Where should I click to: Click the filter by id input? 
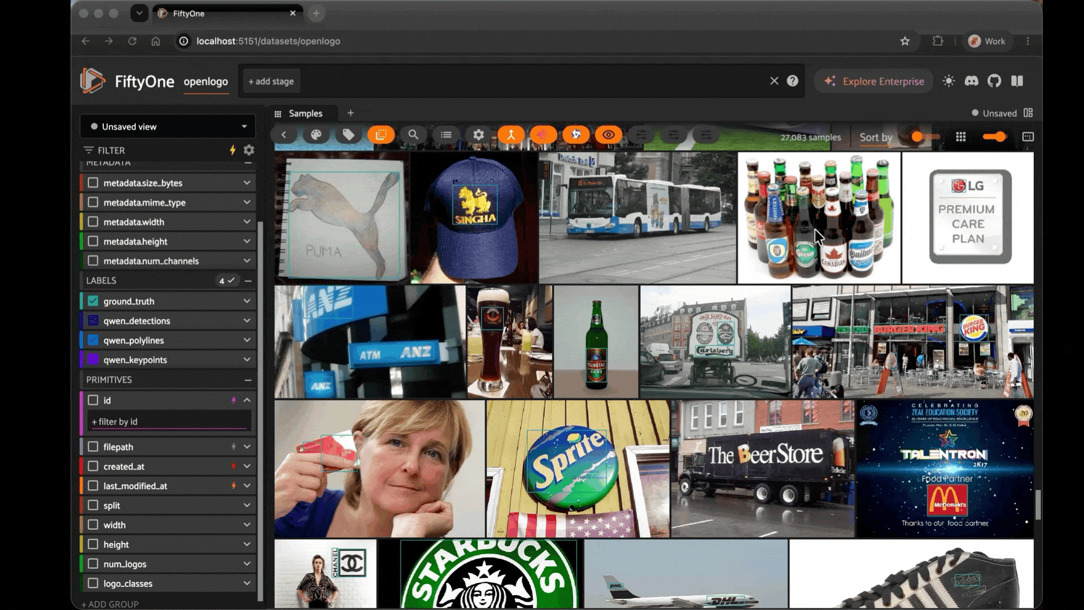(169, 421)
